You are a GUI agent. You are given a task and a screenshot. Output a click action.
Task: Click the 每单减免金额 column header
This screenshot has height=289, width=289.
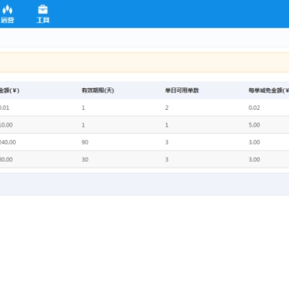pos(269,90)
